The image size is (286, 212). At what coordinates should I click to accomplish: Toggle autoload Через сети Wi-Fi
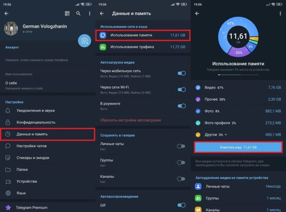coord(182,90)
